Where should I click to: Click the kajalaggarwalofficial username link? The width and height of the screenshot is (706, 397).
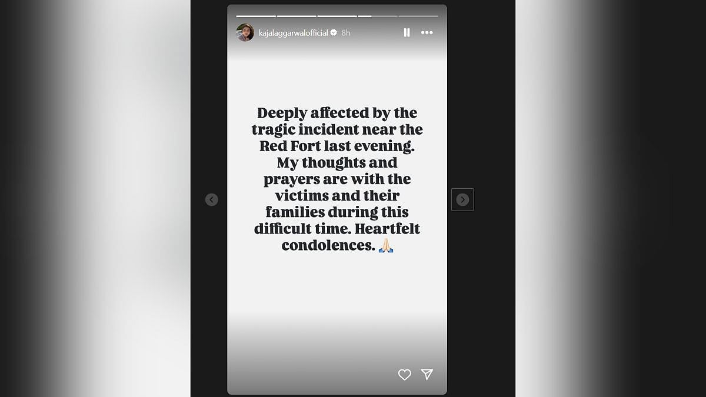[x=294, y=33]
